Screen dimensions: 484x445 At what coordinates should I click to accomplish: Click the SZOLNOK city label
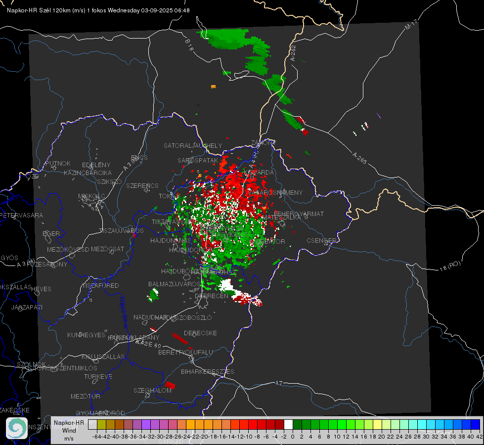pyautogui.click(x=31, y=364)
